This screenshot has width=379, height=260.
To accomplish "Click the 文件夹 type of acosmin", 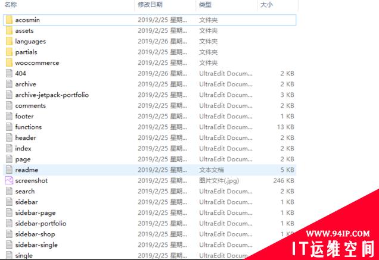I will tap(209, 20).
